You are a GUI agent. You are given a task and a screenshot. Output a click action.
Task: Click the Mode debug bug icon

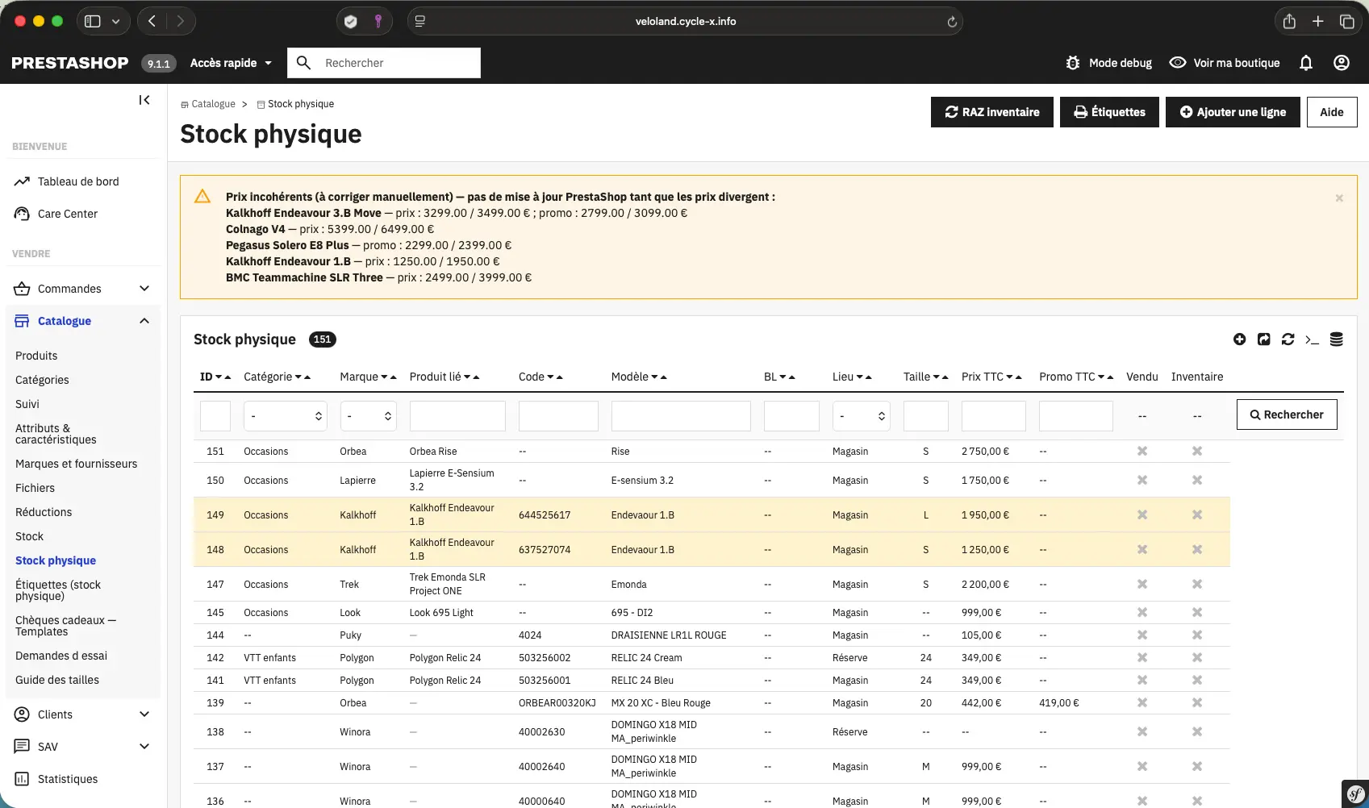coord(1073,63)
